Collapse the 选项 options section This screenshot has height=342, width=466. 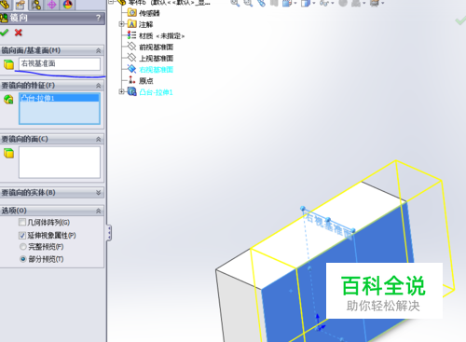pyautogui.click(x=99, y=211)
